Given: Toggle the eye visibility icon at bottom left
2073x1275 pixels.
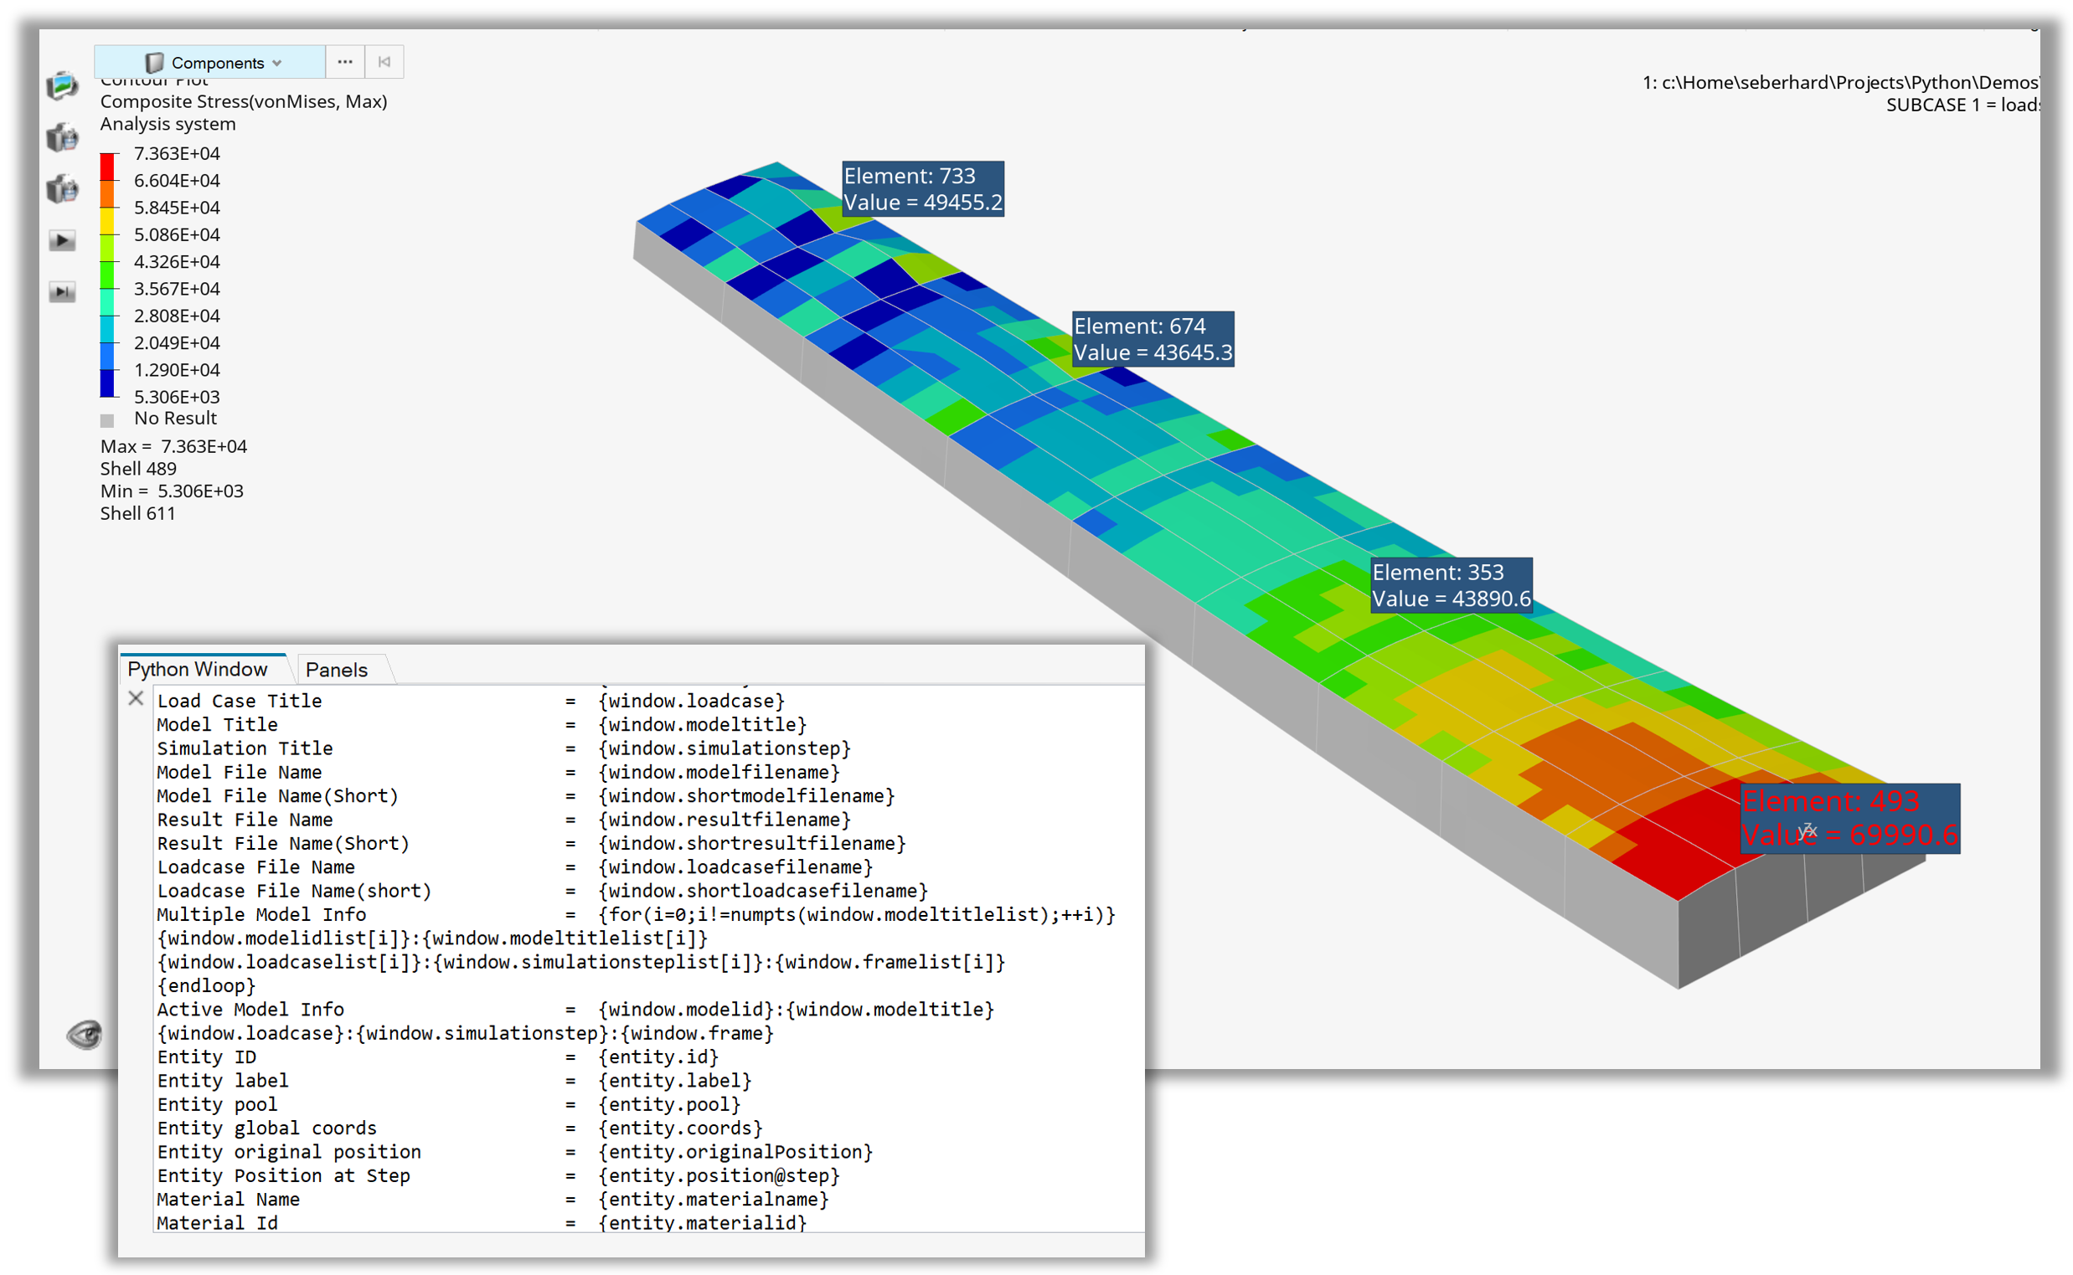Looking at the screenshot, I should click(85, 1034).
